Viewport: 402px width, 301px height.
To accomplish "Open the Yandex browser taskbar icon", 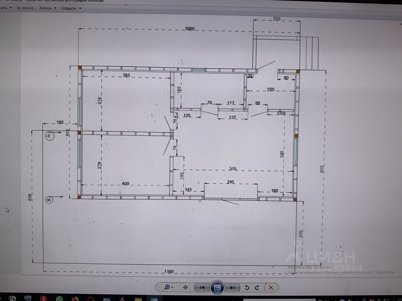I will tap(44, 299).
